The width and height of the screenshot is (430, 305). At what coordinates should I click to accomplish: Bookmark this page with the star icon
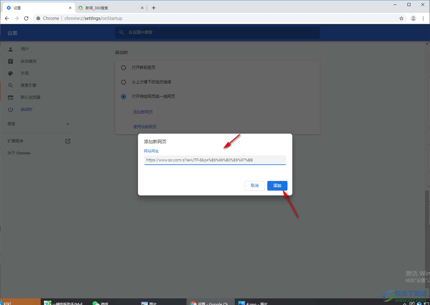[x=401, y=18]
